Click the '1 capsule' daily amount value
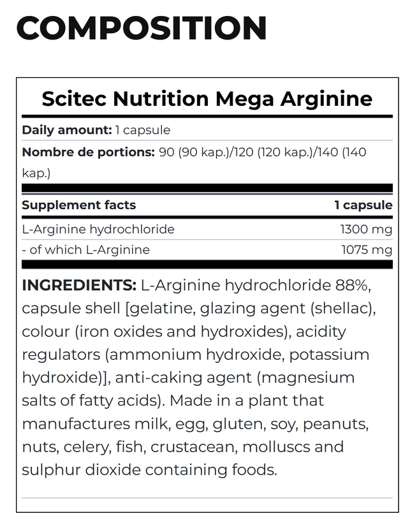 (x=143, y=130)
